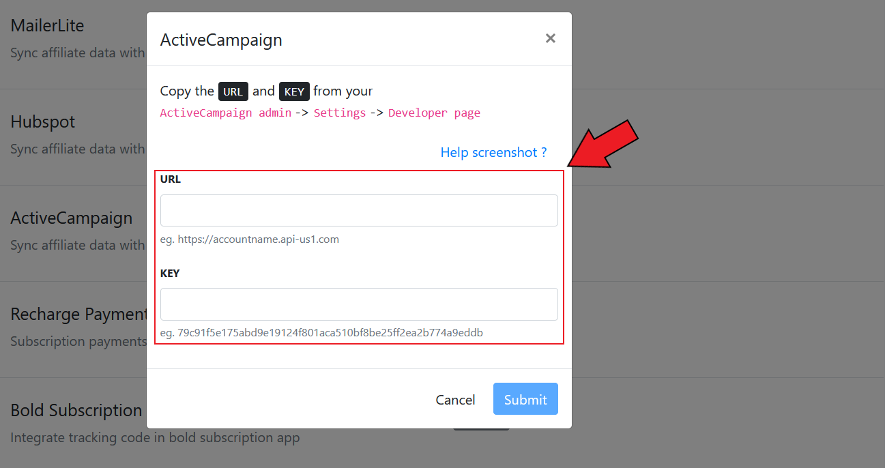Select the Bold Subscription integration heading
Screen dimensions: 885x468
pyautogui.click(x=76, y=411)
